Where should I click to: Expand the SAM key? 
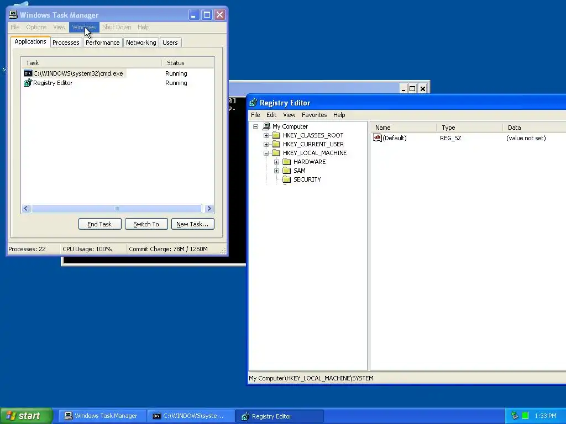[276, 171]
